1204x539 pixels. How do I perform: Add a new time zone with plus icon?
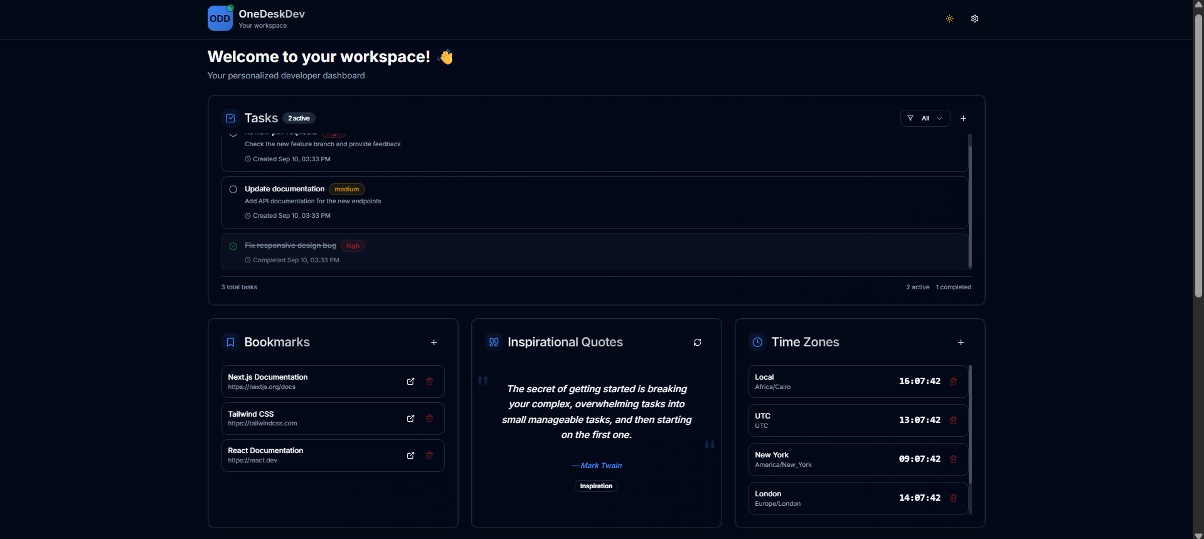961,343
